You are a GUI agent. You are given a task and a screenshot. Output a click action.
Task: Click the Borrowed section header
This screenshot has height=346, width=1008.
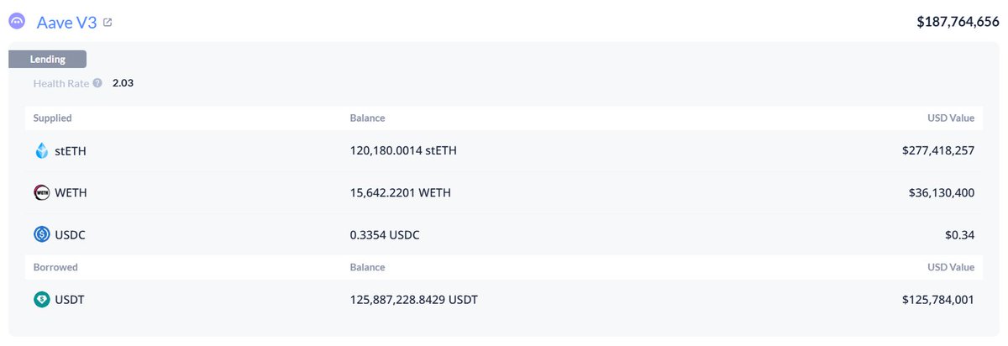click(55, 267)
